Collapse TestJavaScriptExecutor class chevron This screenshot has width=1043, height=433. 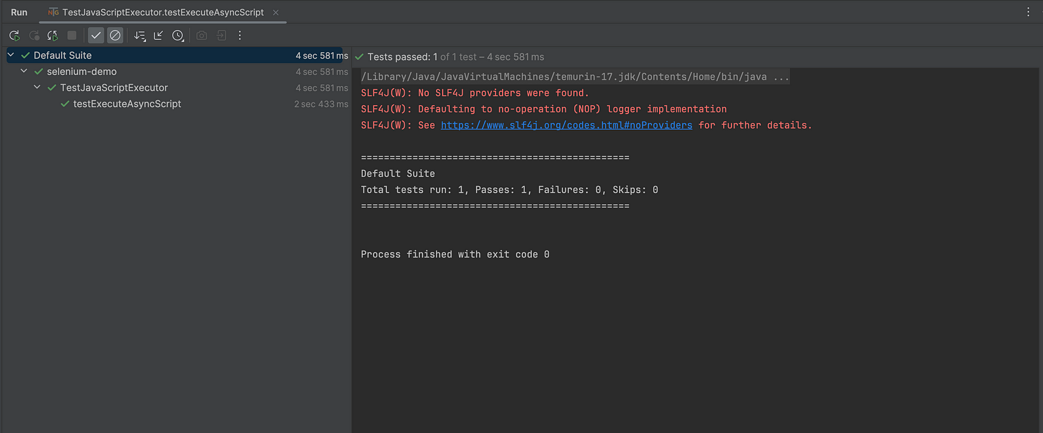pos(37,87)
